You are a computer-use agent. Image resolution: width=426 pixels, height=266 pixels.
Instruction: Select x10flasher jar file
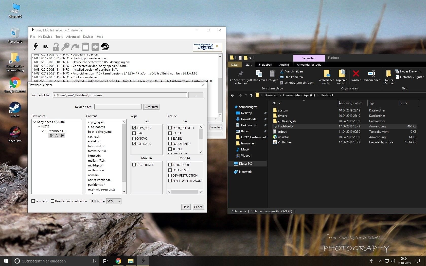[x=284, y=142]
